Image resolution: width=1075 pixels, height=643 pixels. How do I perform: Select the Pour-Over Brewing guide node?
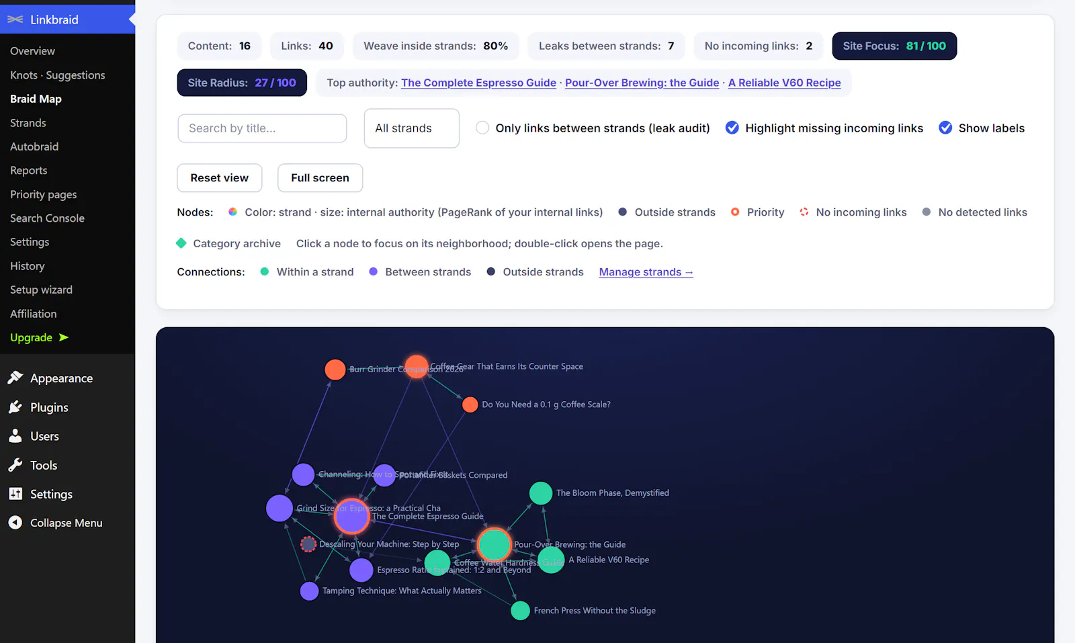[494, 544]
